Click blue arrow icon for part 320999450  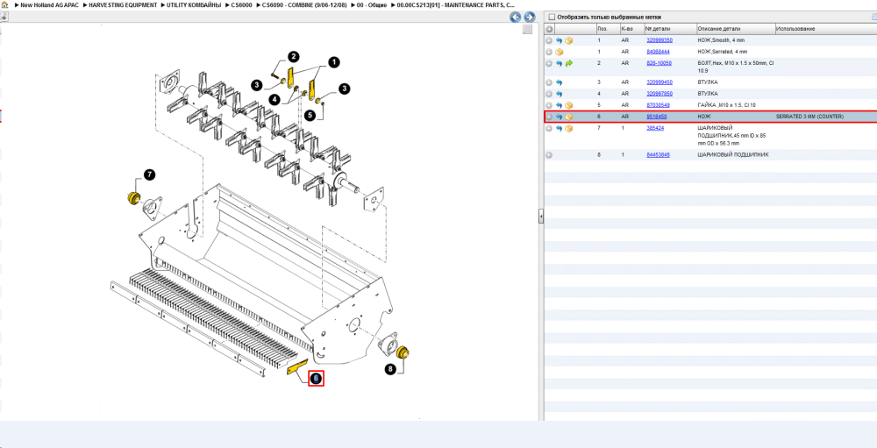coord(559,82)
